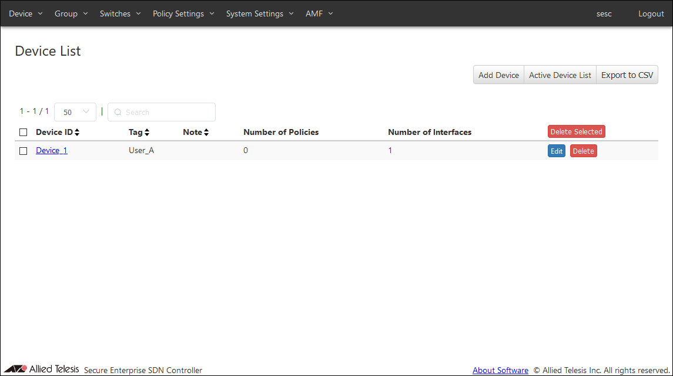Viewport: 673px width, 376px height.
Task: Sort by the Note column arrows
Action: [x=206, y=133]
